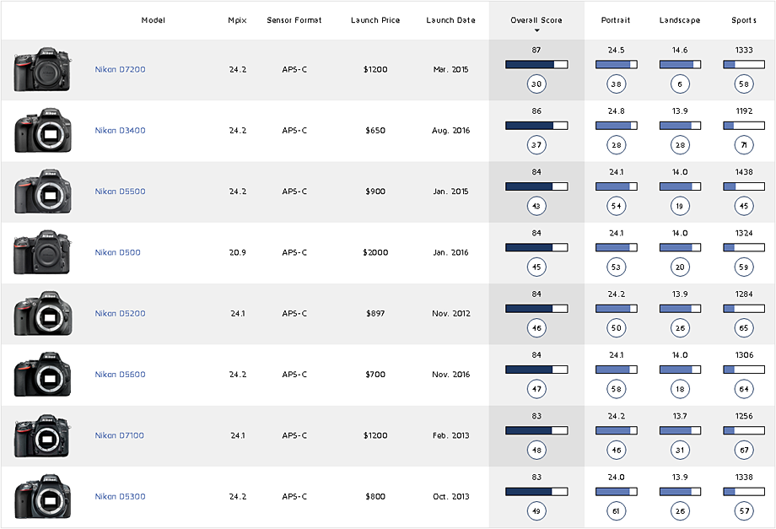
Task: Sort cameras by Launch Price
Action: pos(375,20)
